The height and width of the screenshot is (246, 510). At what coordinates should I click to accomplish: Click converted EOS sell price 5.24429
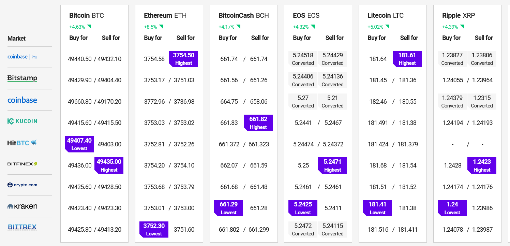pos(332,59)
